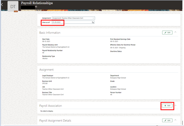Edit the Payroll Assignment Details section
Viewport: 184px width, 126px height.
tap(167, 121)
